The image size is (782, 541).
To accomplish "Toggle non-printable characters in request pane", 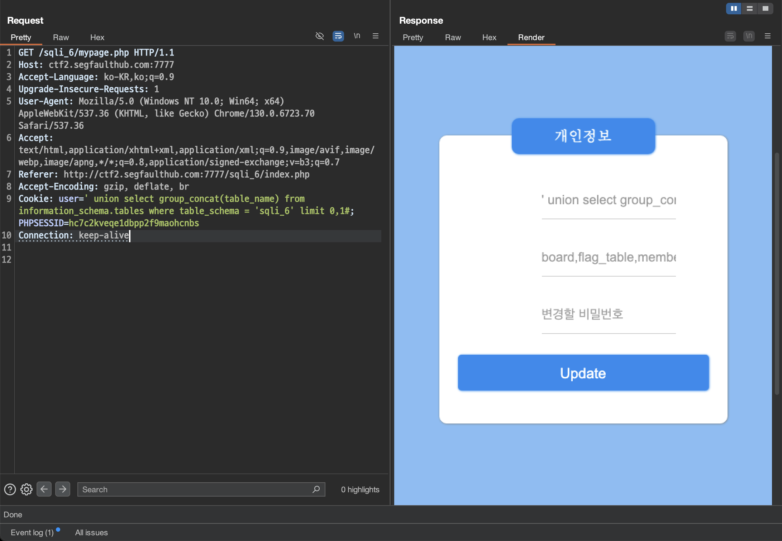I will click(x=357, y=36).
